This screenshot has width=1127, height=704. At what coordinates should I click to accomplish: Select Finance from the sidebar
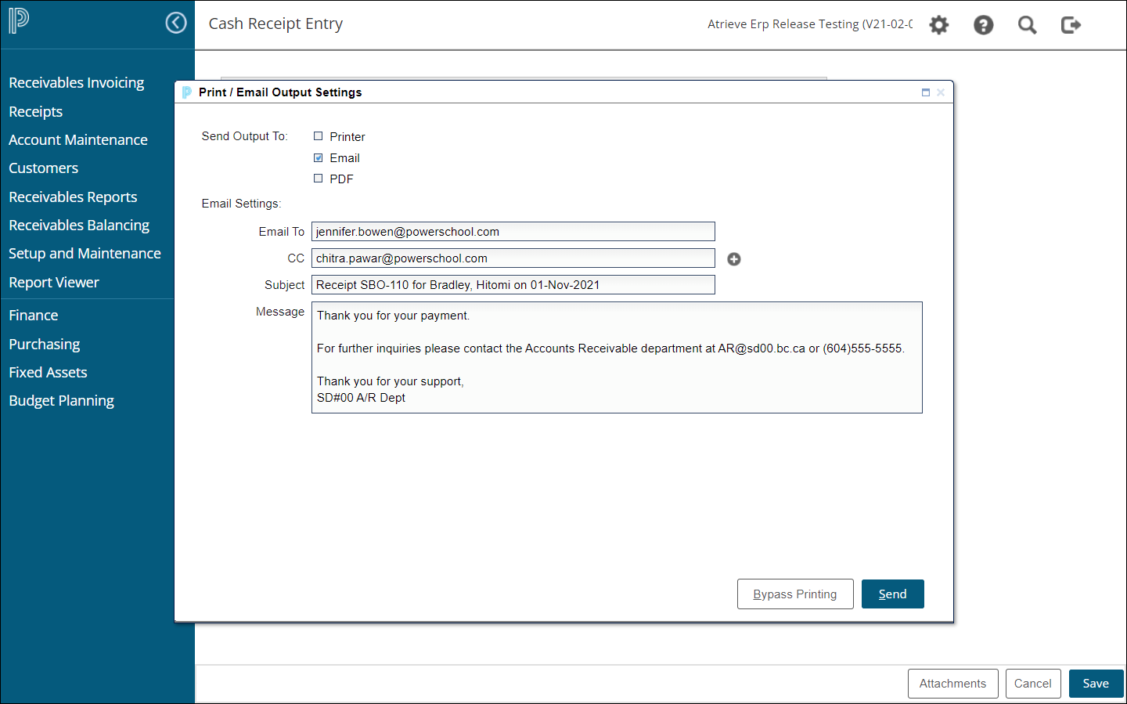(33, 315)
